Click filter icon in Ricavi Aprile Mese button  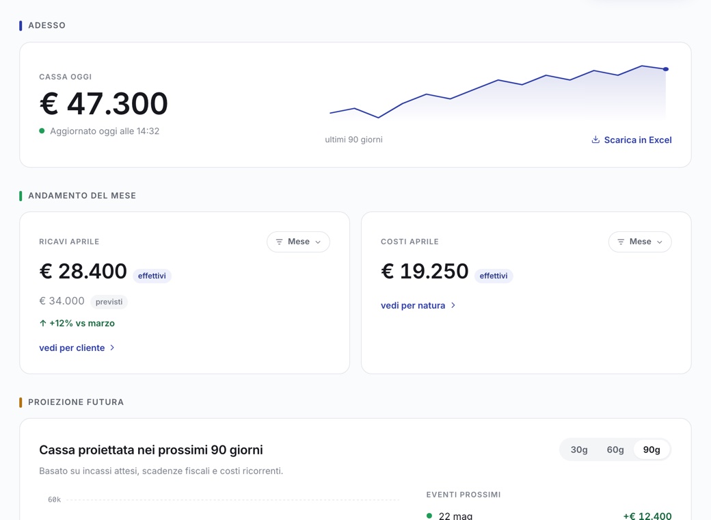pyautogui.click(x=280, y=242)
